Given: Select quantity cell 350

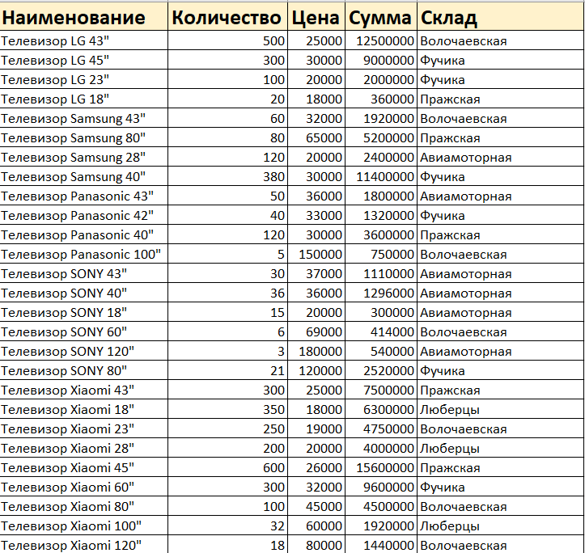Looking at the screenshot, I should tap(227, 409).
